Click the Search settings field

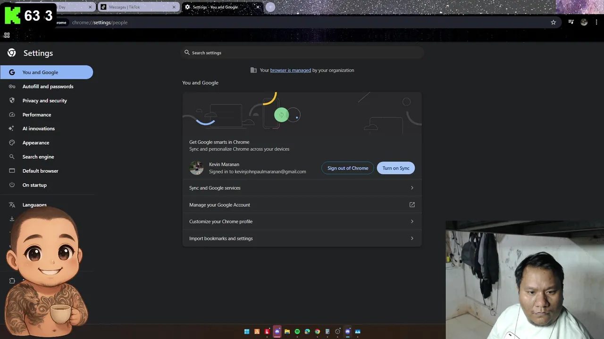tap(302, 53)
